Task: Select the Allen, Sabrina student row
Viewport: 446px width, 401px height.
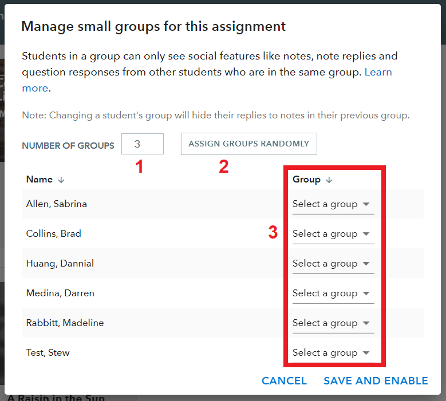Action: click(x=223, y=204)
